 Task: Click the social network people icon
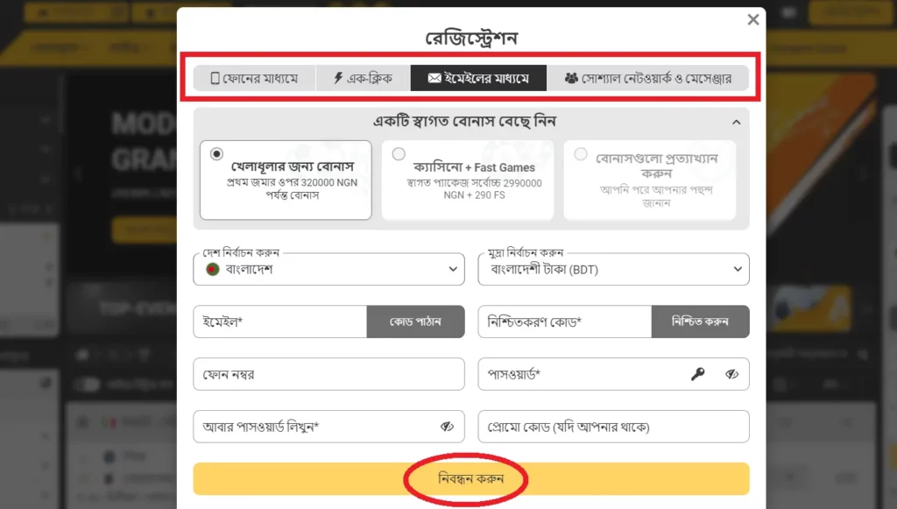(574, 77)
